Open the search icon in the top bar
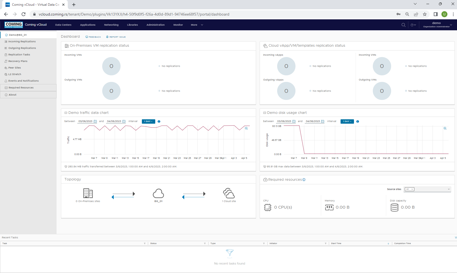Image resolution: width=457 pixels, height=273 pixels. [403, 25]
